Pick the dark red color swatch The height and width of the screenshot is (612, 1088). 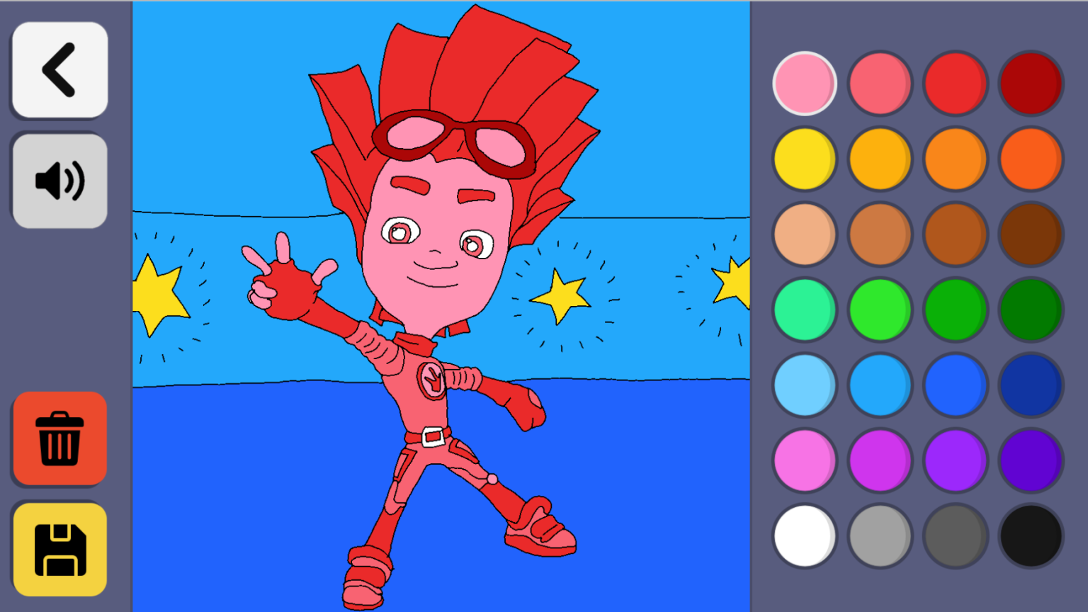(1030, 83)
